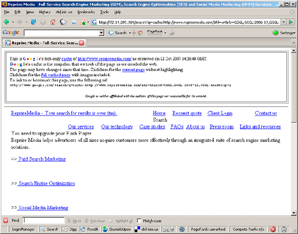Follow the Social Media Marketing link
Screen dimensions: 298x234
(43, 208)
